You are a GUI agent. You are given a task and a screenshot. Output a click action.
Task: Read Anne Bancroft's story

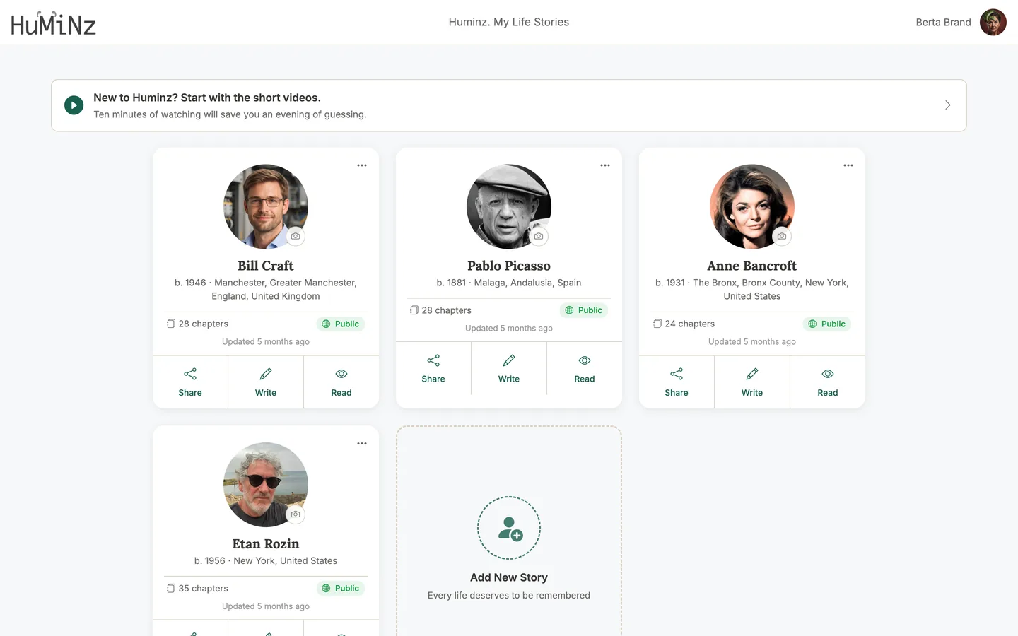coord(828,382)
